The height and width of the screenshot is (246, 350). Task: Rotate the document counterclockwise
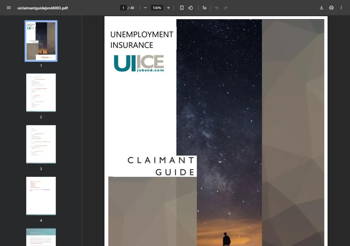(190, 8)
